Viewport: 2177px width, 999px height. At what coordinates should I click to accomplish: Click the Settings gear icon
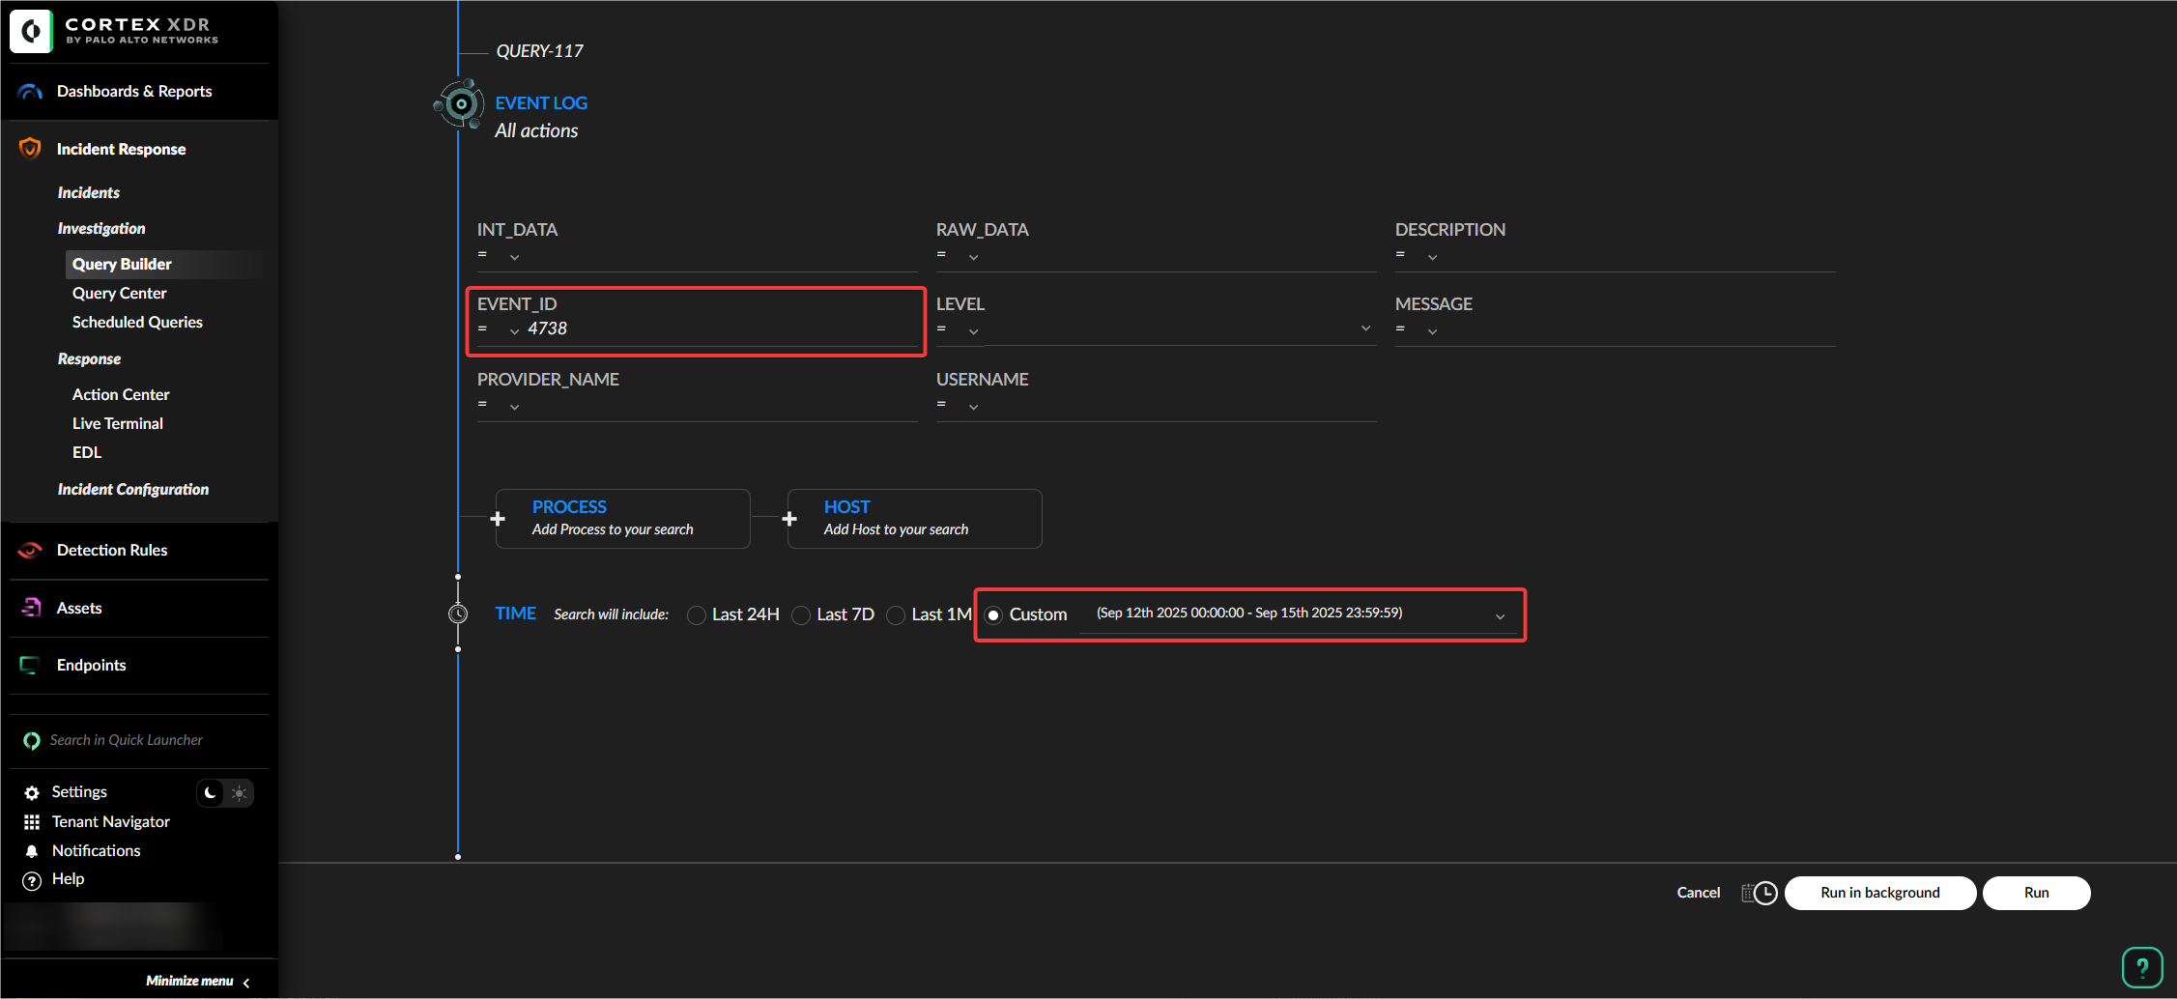pyautogui.click(x=32, y=792)
